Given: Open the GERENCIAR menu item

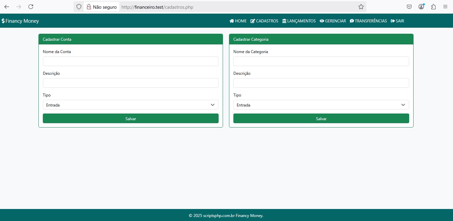Looking at the screenshot, I should (x=333, y=21).
